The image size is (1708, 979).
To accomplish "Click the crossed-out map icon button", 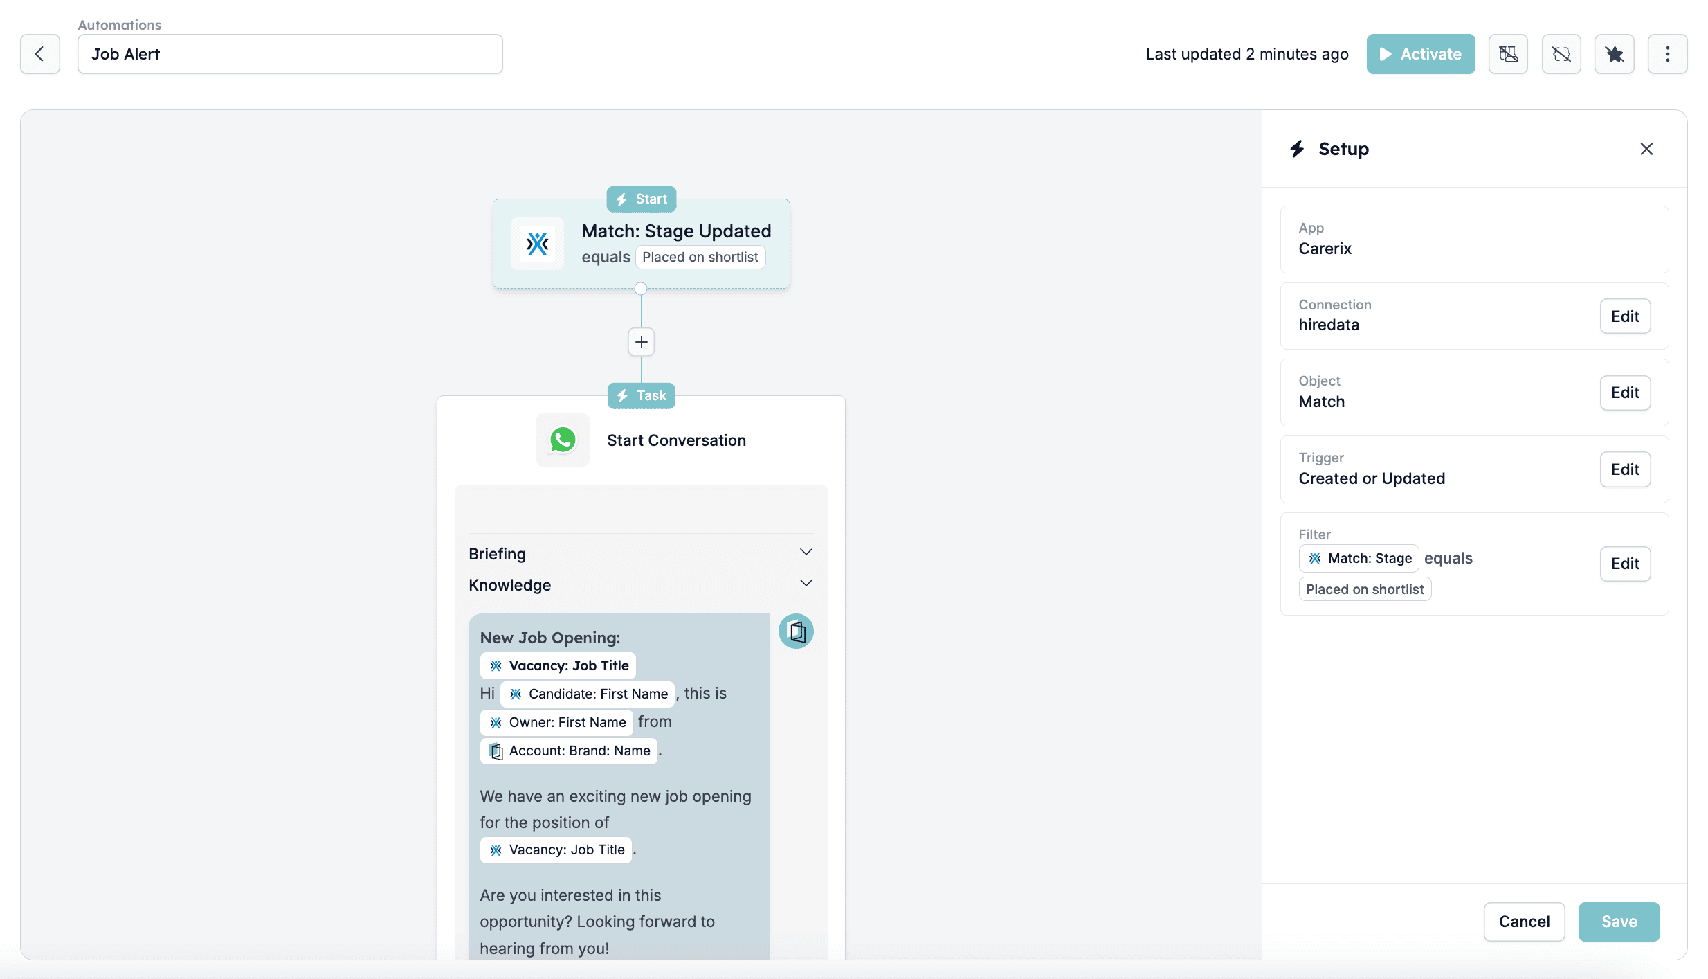I will click(1508, 54).
